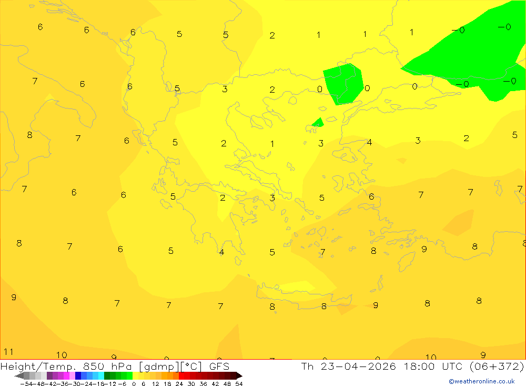
Task: Click the dark maroon right arrow of the scale
Action: (239, 376)
